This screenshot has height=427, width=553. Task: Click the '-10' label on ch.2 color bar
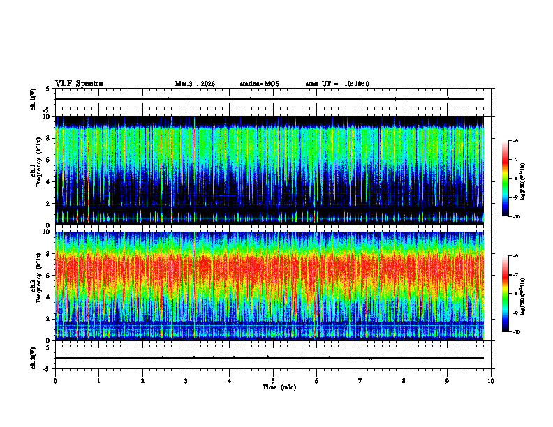517,332
